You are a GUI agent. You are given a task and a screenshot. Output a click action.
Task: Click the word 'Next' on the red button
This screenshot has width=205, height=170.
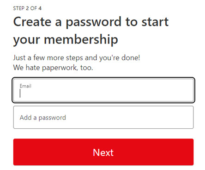(103, 152)
